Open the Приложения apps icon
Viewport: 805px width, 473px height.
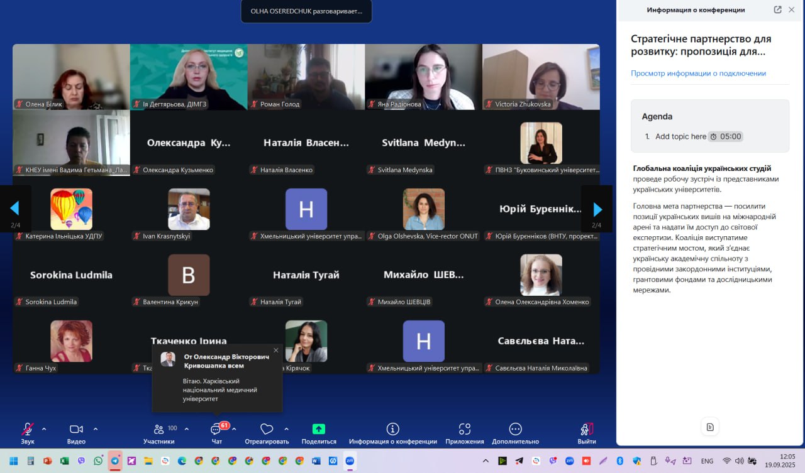tap(465, 430)
